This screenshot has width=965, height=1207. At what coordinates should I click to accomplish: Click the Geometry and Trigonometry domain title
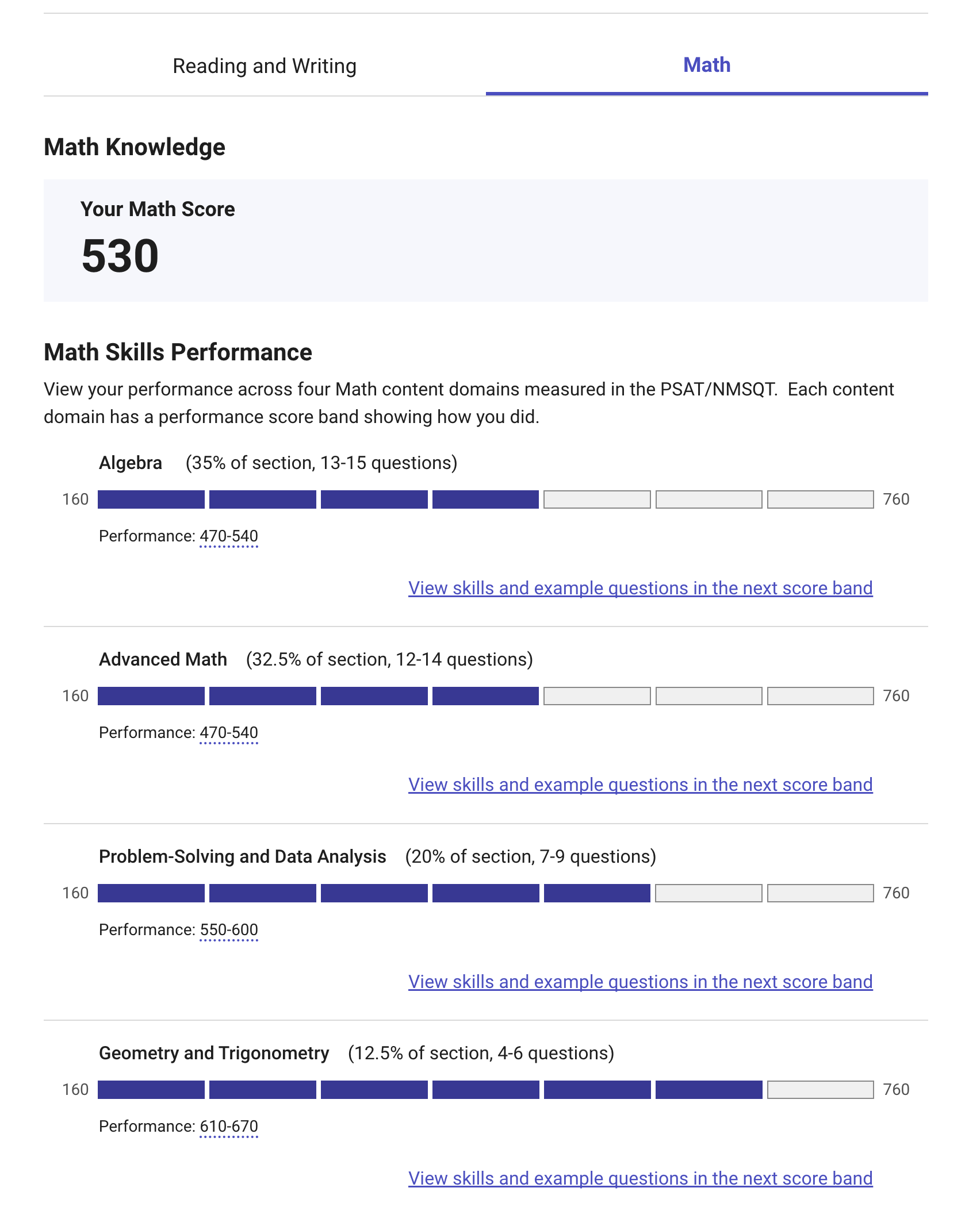point(214,1053)
